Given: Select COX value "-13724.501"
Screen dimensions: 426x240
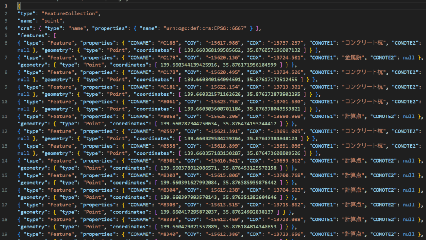Looking at the screenshot, I should (x=285, y=57).
